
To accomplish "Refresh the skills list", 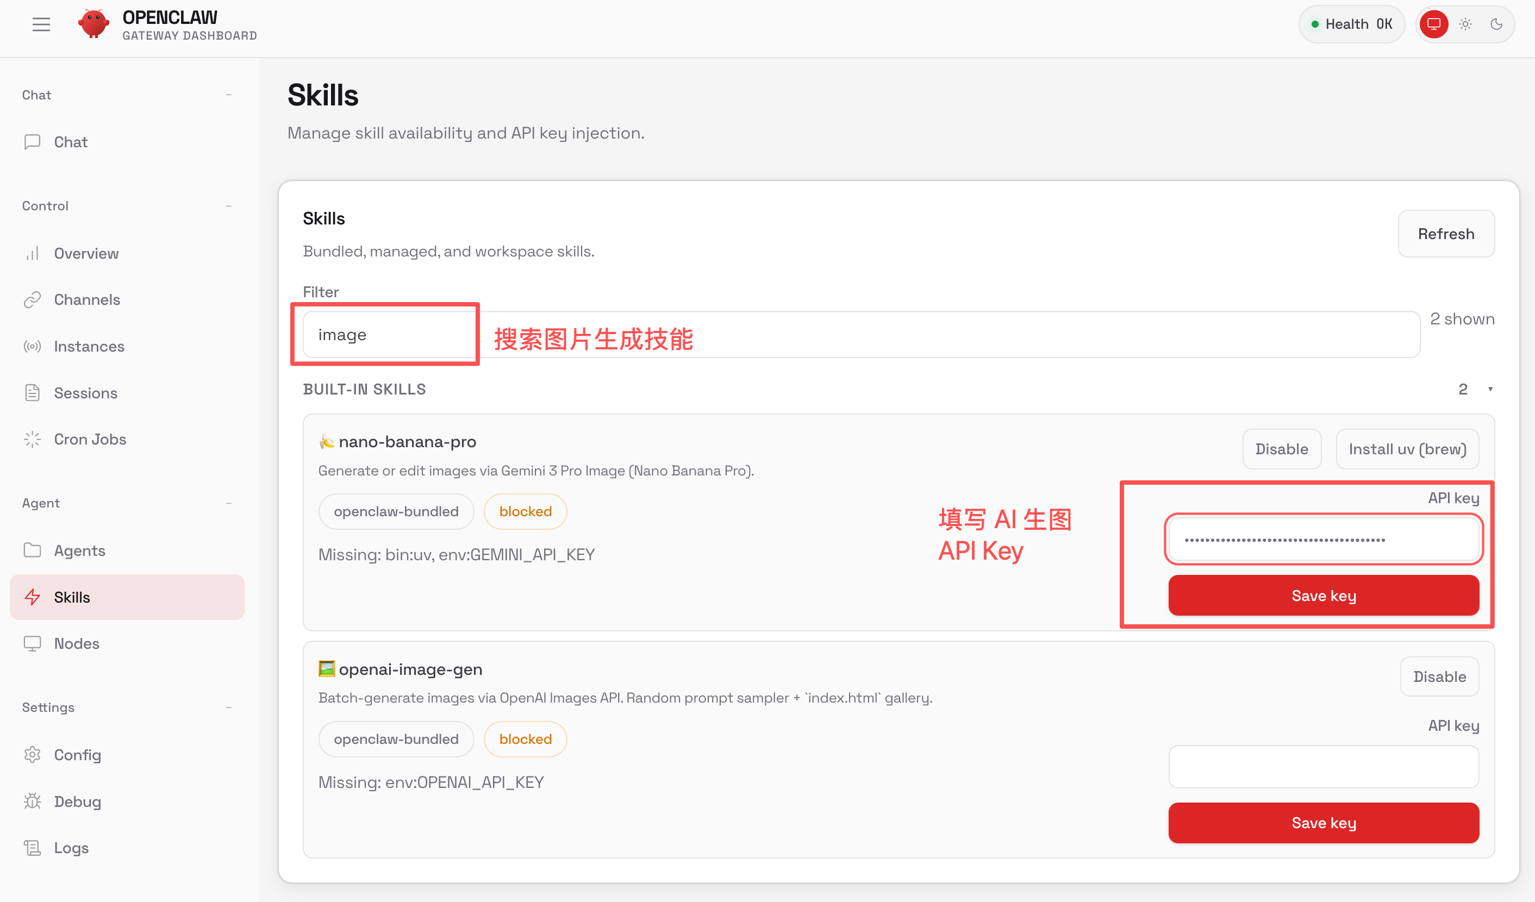I will tap(1445, 234).
